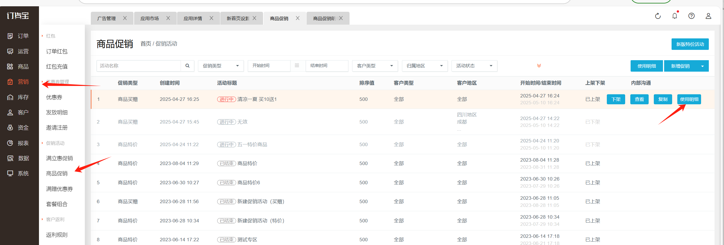Screen dimensions: 724x245
Task: Close the 新首页设置 tab
Action: (x=254, y=18)
